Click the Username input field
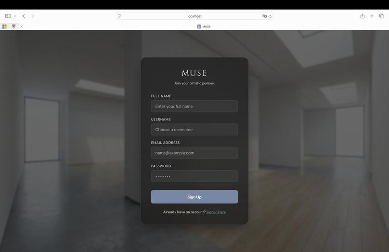389x252 pixels. (x=194, y=130)
